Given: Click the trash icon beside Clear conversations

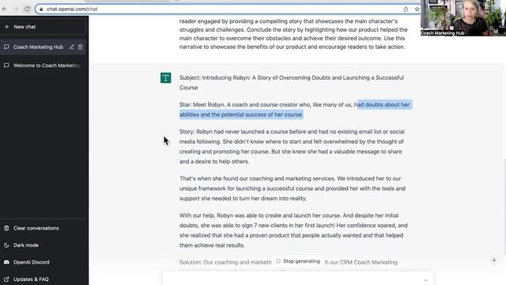Looking at the screenshot, I should click(6, 228).
